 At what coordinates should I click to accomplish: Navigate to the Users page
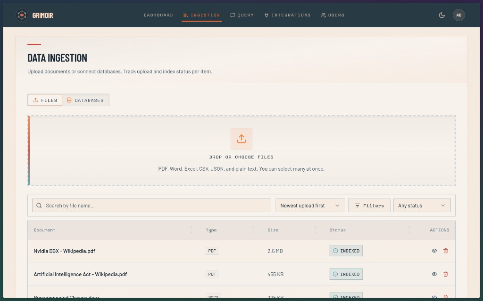coord(333,15)
